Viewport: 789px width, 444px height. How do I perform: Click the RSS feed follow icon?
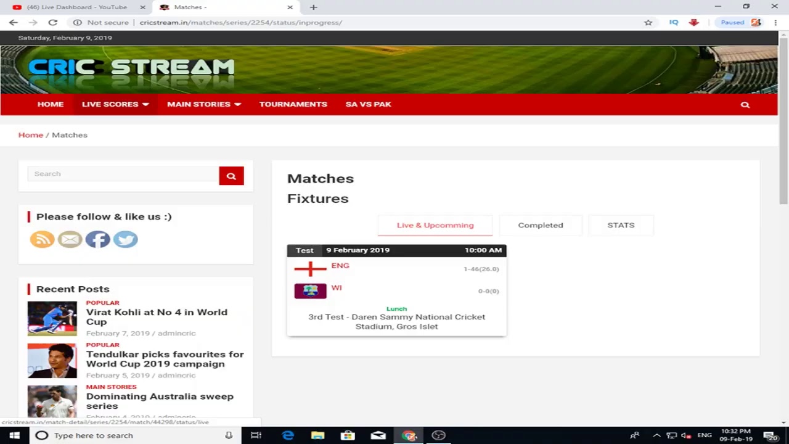click(x=42, y=239)
